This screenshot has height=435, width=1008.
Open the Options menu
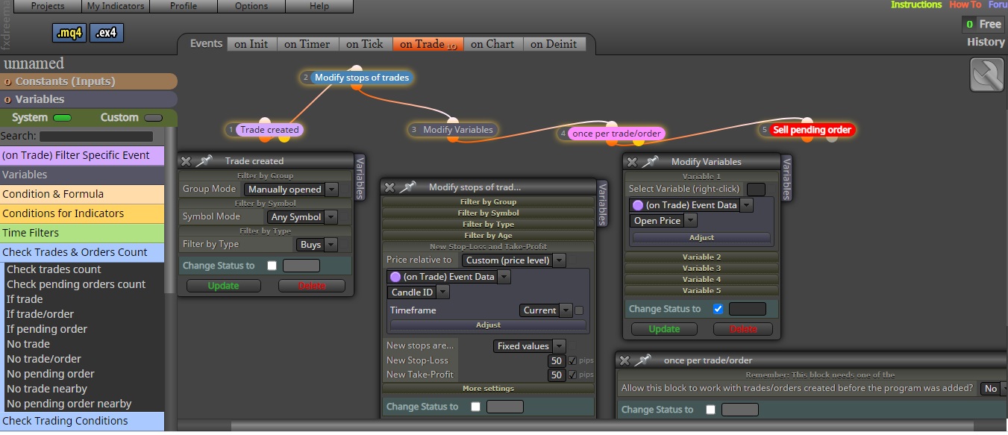[x=251, y=6]
